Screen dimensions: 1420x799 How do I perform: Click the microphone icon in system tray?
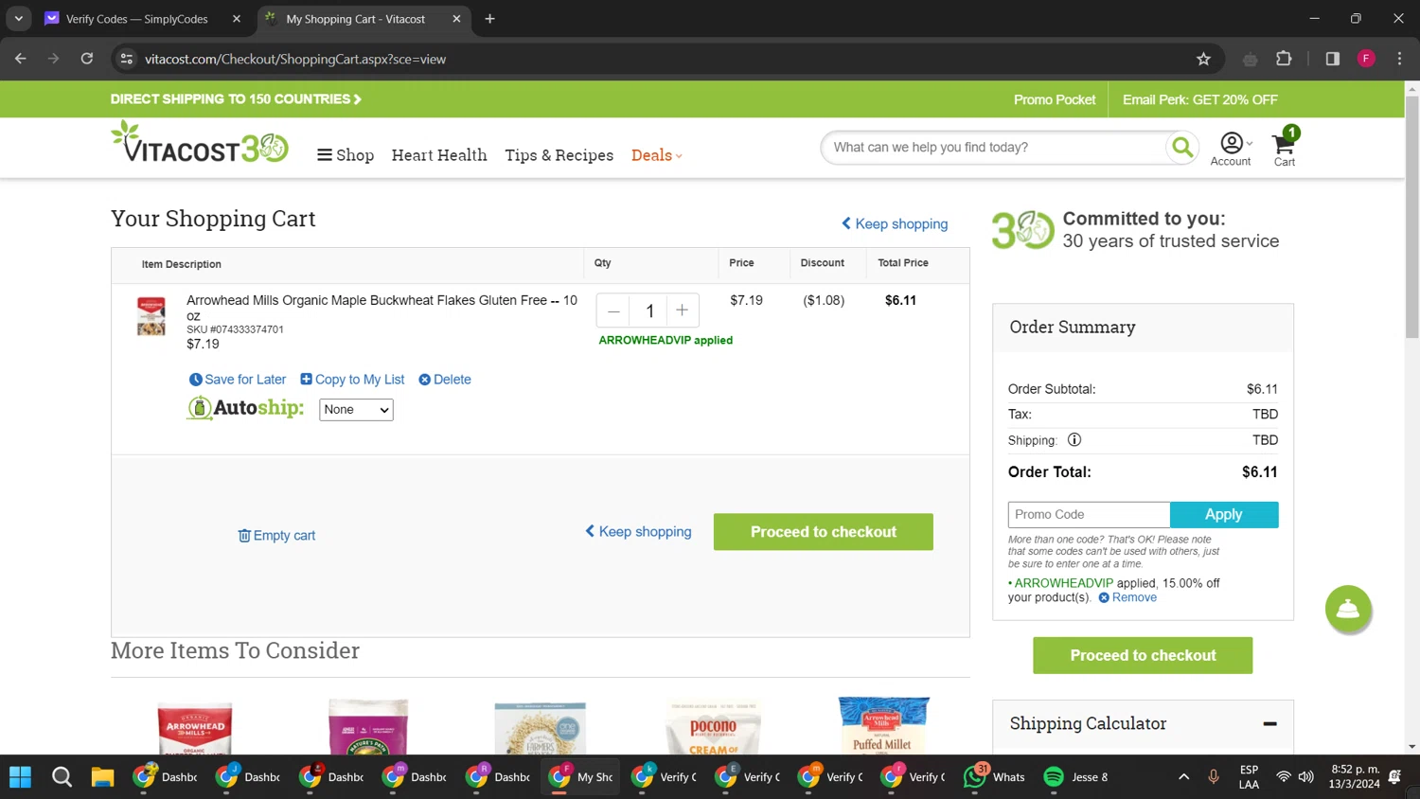click(x=1214, y=777)
